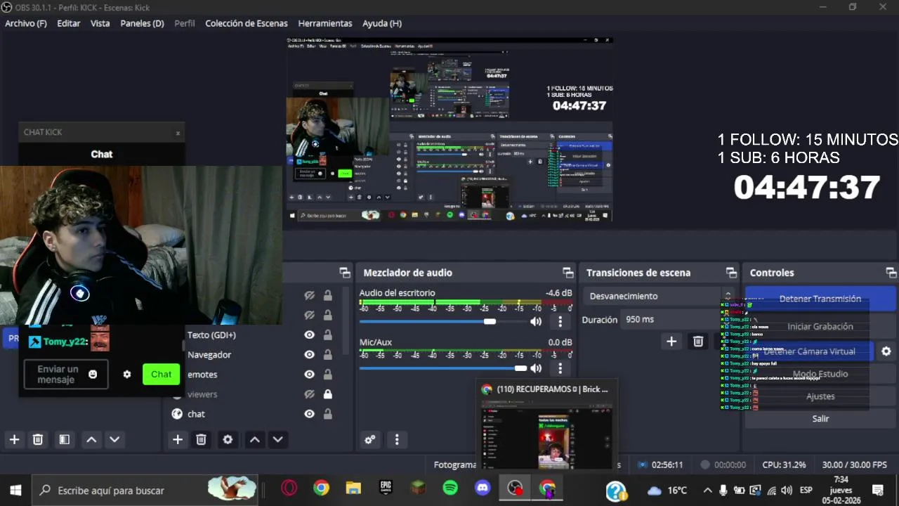Unlock the viewers source
The image size is (899, 506).
click(x=328, y=394)
